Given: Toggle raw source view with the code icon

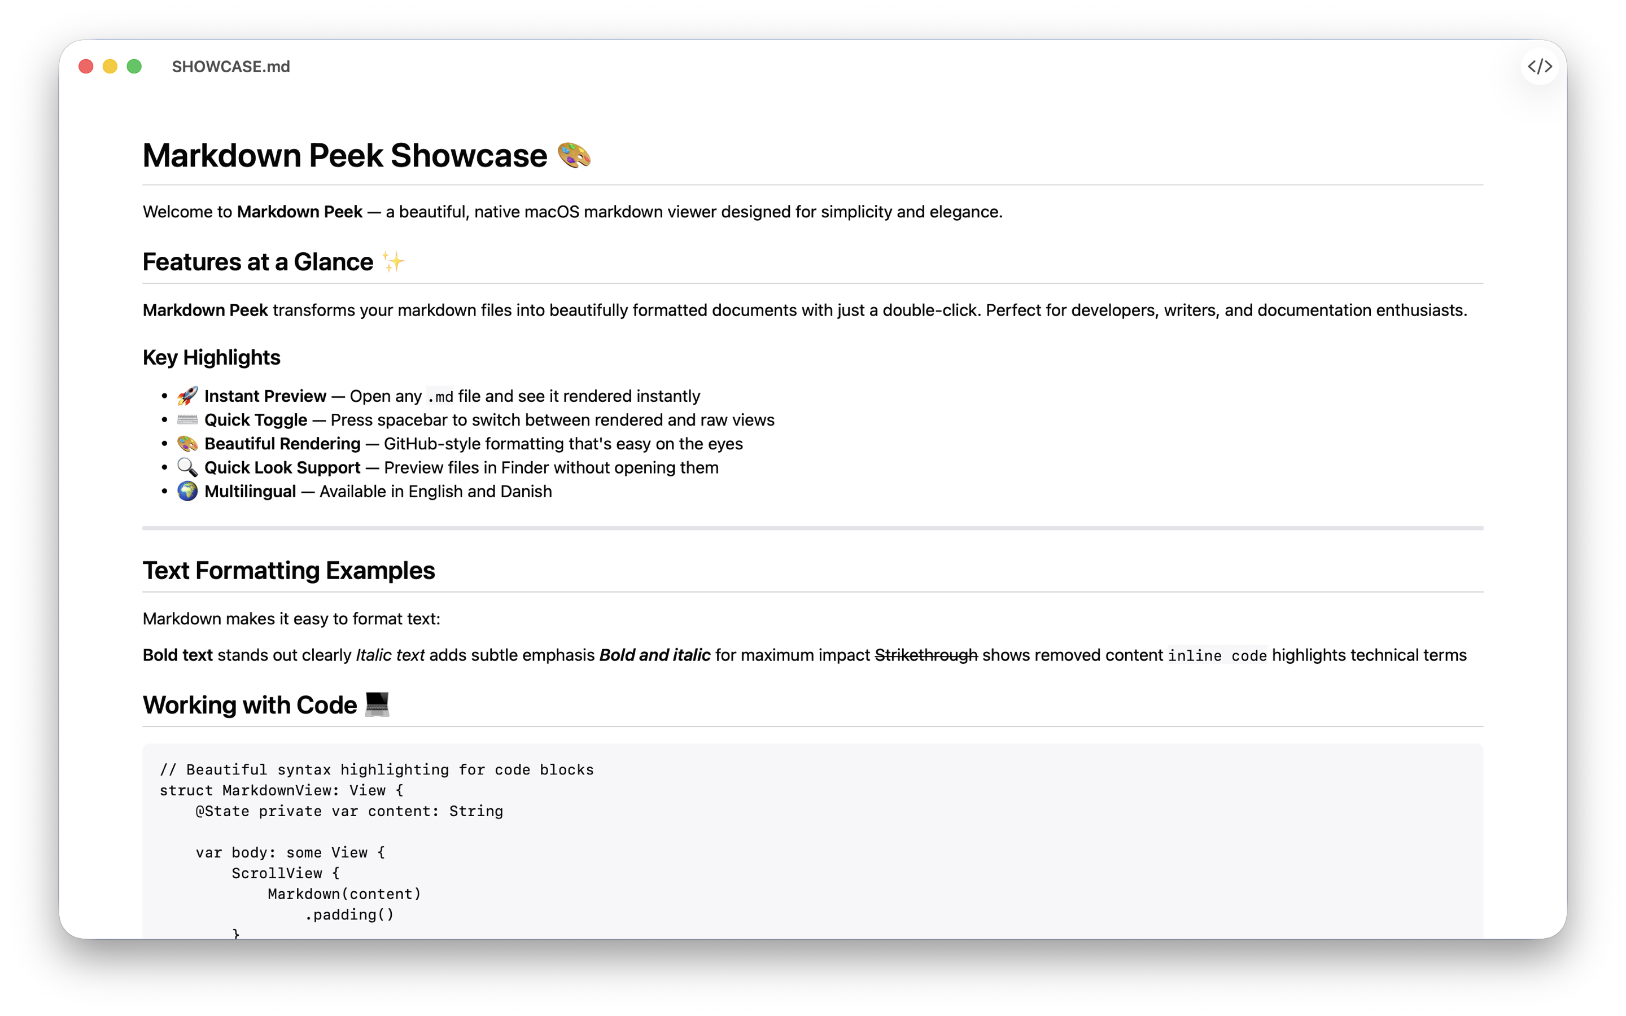Looking at the screenshot, I should pos(1540,66).
